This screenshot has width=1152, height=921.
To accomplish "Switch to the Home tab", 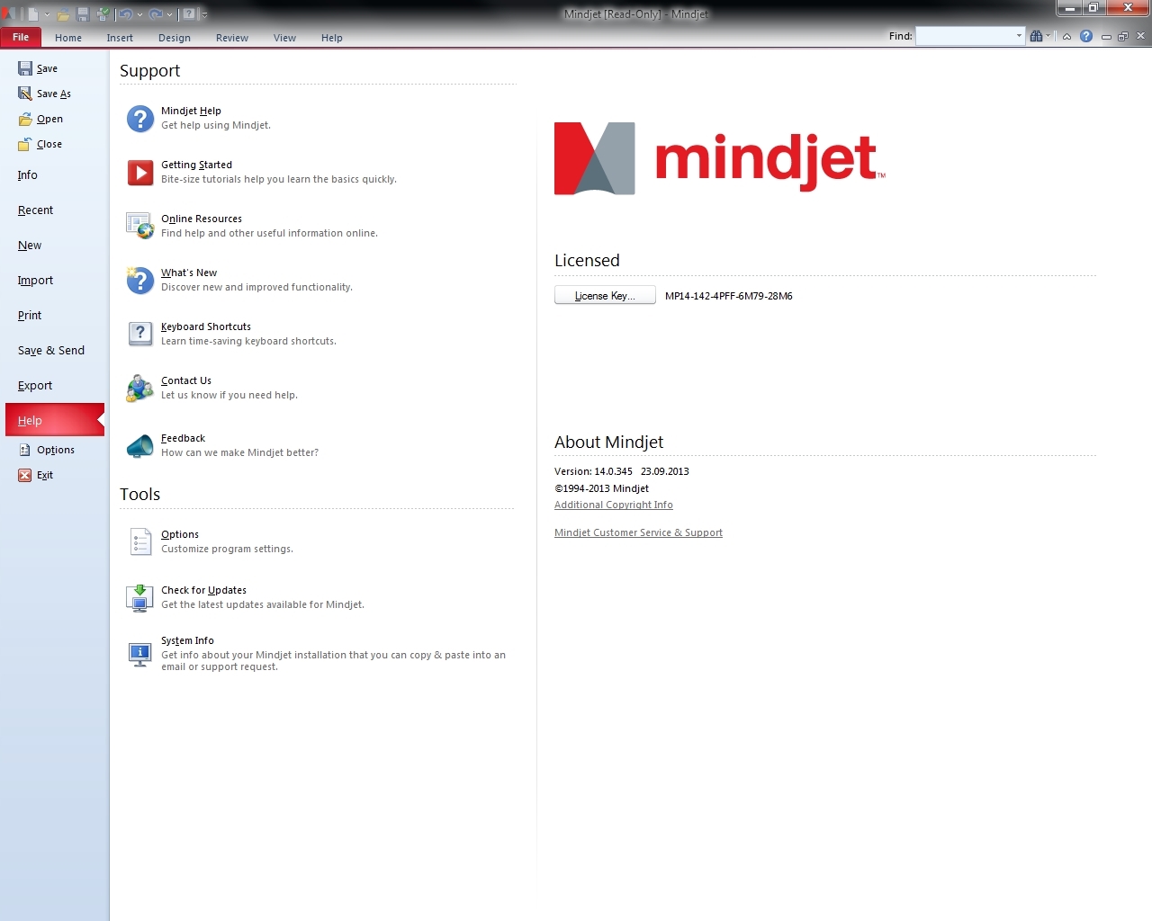I will (68, 38).
